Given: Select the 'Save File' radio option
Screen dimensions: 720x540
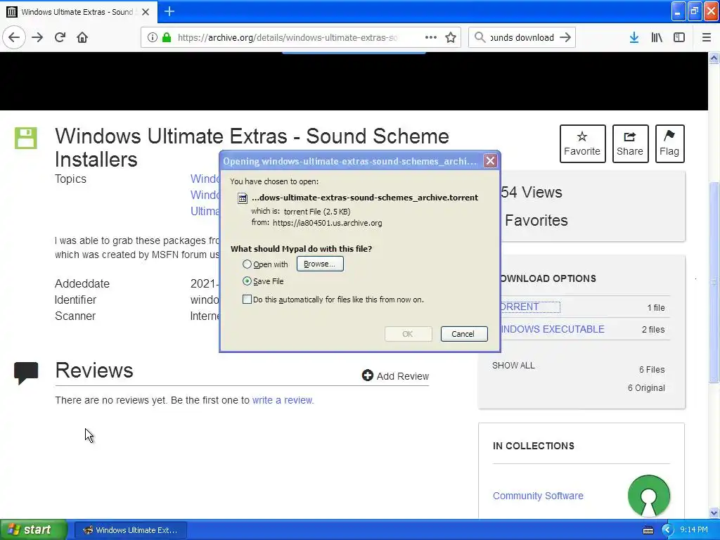Looking at the screenshot, I should click(x=247, y=281).
